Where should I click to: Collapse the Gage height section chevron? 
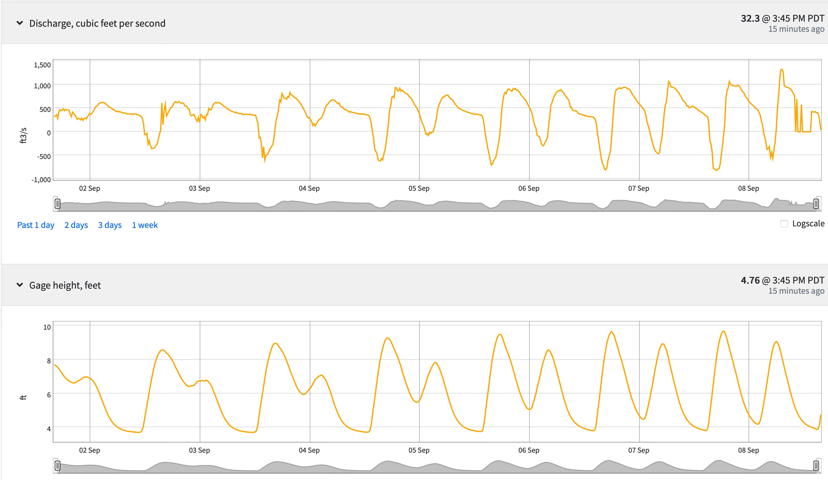click(x=20, y=285)
